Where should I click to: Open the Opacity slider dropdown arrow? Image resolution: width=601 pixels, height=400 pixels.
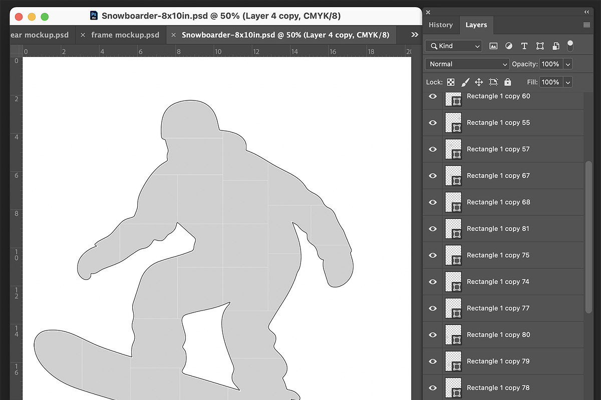point(568,64)
